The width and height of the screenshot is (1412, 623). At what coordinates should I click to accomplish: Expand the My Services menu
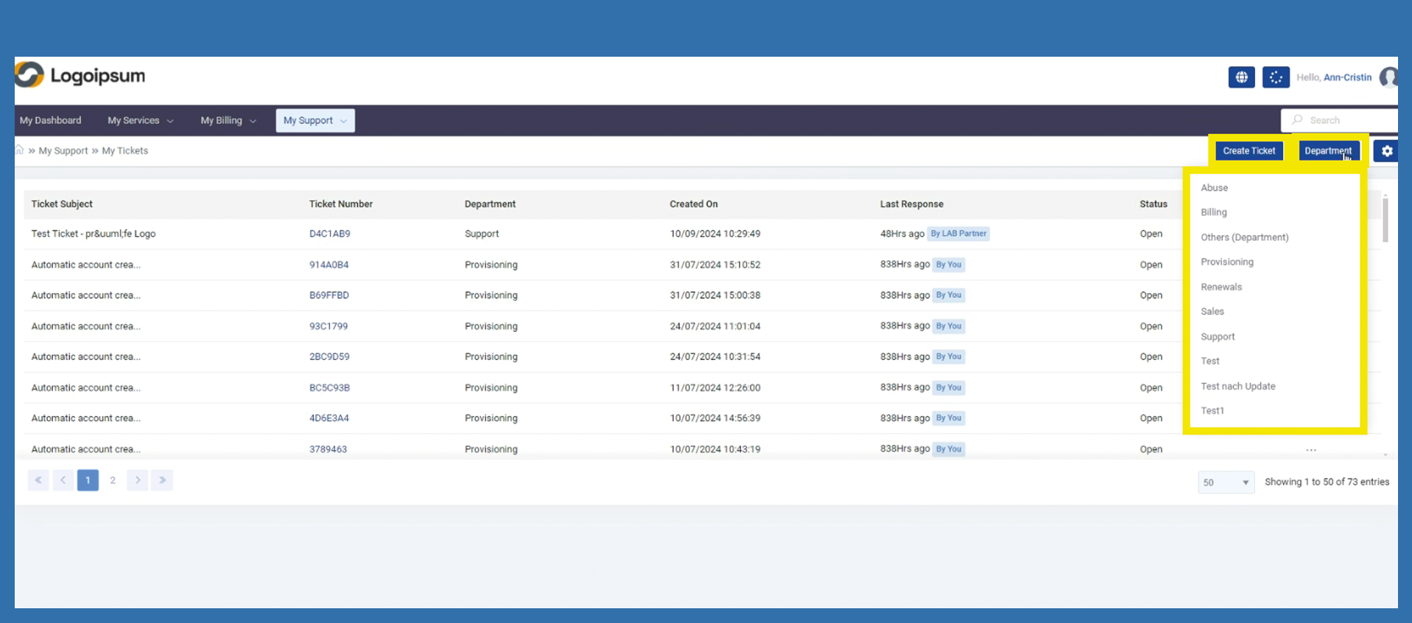pos(140,121)
